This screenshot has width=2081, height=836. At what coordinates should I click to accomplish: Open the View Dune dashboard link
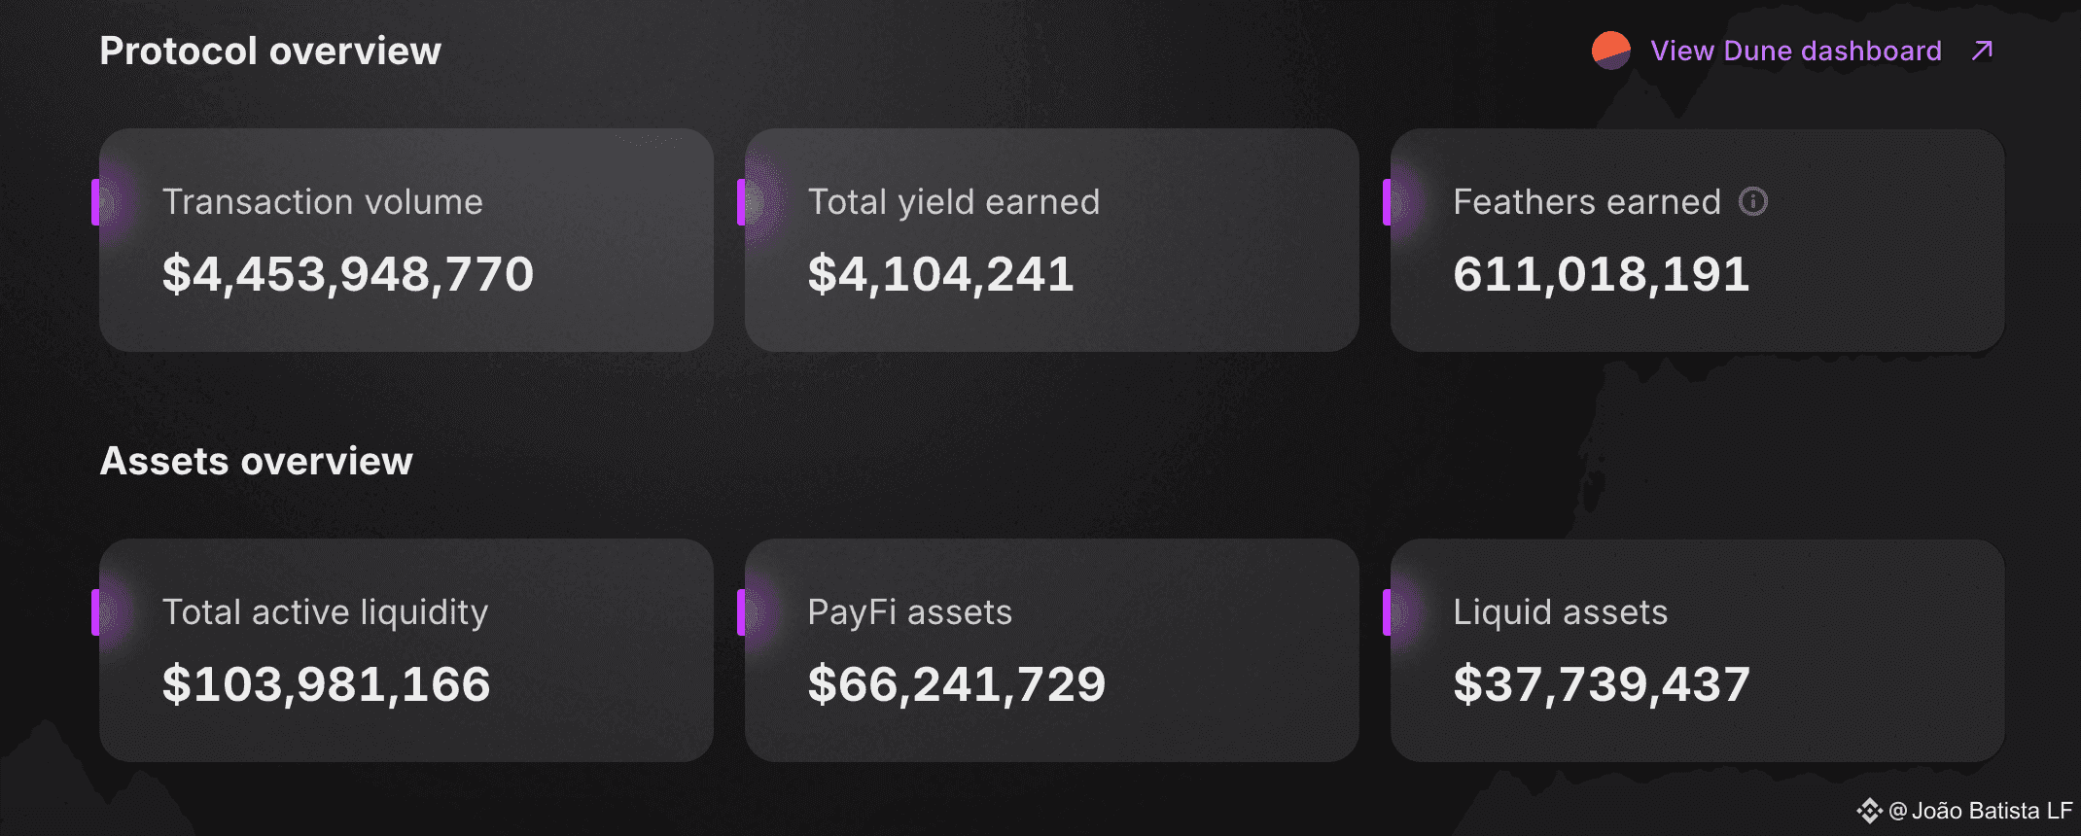[1795, 51]
